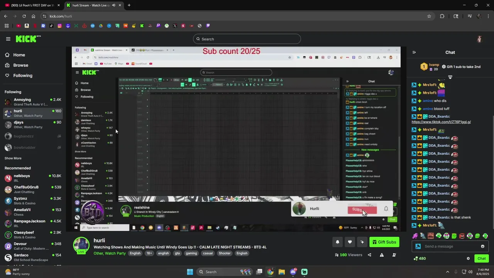Open AmeliaVII chess channel
Image resolution: width=494 pixels, height=278 pixels.
coord(32,212)
